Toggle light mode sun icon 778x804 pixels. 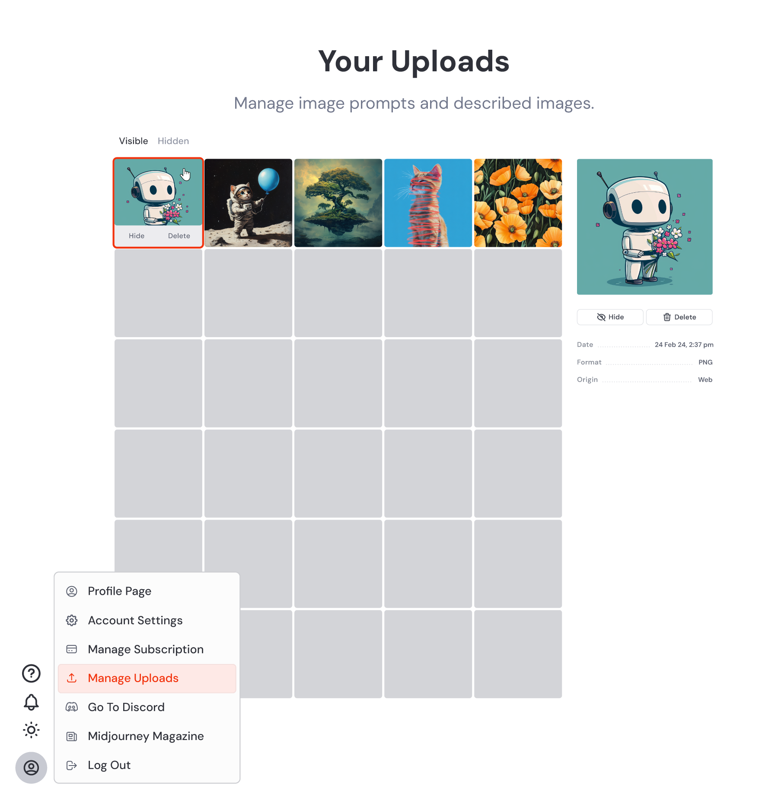pos(31,730)
